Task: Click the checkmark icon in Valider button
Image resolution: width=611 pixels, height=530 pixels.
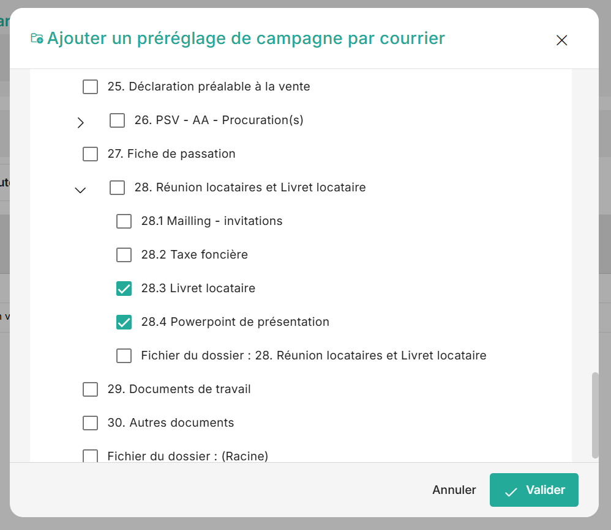Action: coord(511,491)
